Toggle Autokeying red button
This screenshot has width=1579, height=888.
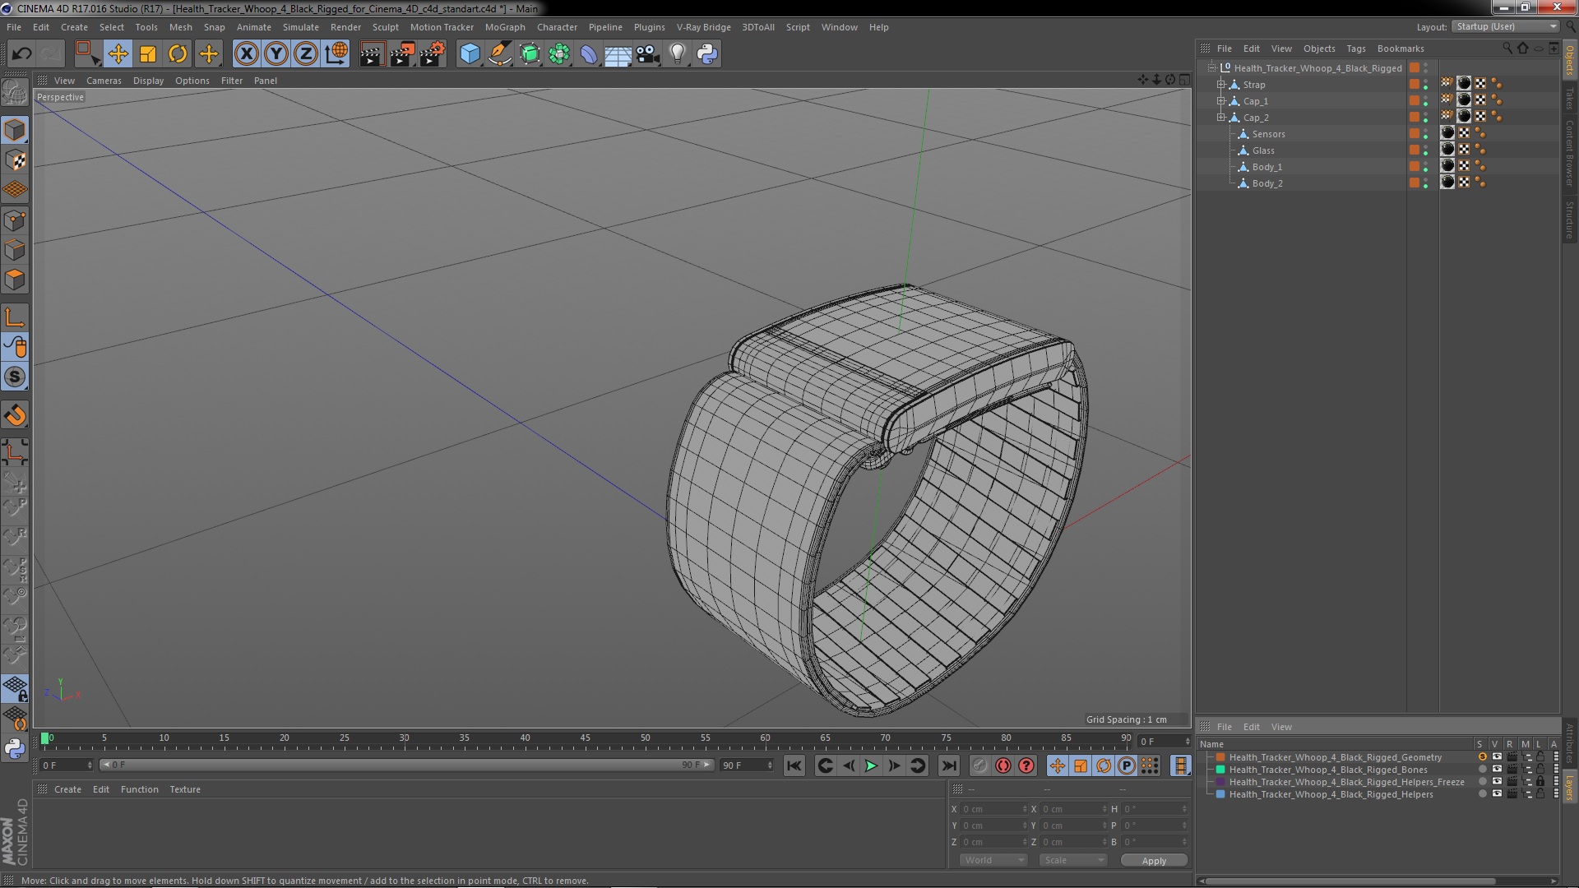coord(1003,765)
